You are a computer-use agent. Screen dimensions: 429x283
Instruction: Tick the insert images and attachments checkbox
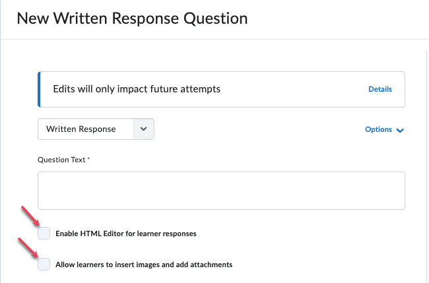[44, 264]
